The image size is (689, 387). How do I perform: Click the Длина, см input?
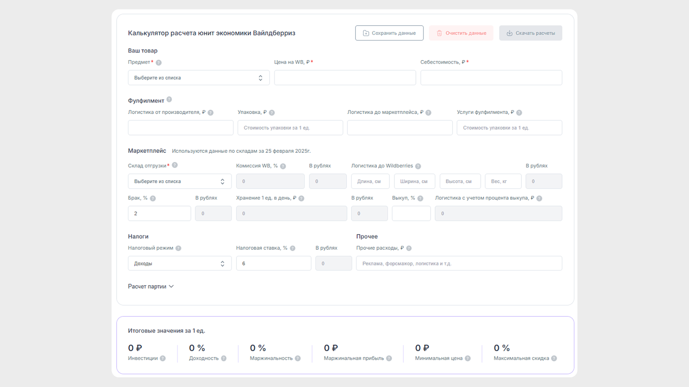[370, 181]
